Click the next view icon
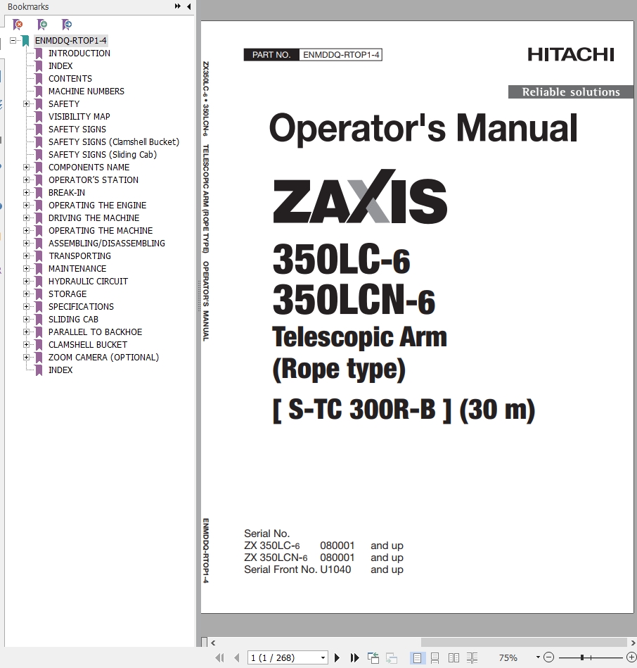This screenshot has width=637, height=668. pos(392,657)
